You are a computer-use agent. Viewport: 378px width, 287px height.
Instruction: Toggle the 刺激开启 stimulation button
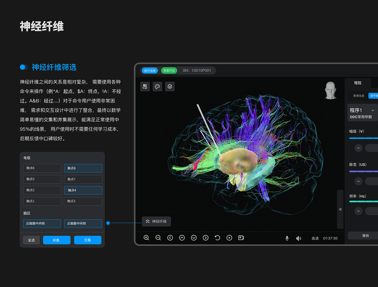169,70
